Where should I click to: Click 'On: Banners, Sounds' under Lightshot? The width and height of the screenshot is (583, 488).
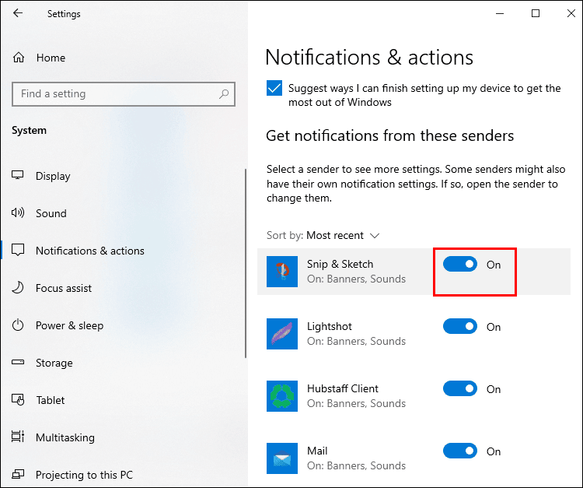[x=356, y=342]
